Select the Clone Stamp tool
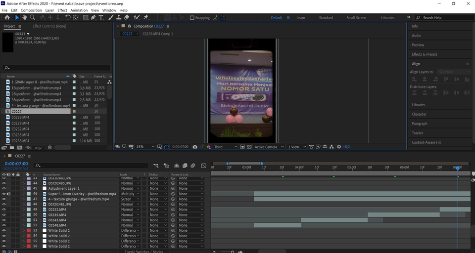 119,18
